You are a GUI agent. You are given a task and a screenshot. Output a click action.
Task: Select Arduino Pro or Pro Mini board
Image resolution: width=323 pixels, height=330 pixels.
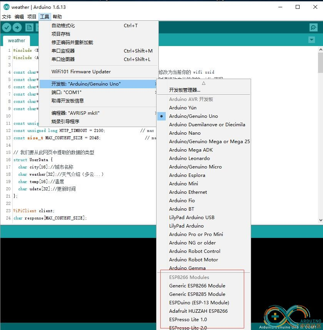tap(204, 234)
